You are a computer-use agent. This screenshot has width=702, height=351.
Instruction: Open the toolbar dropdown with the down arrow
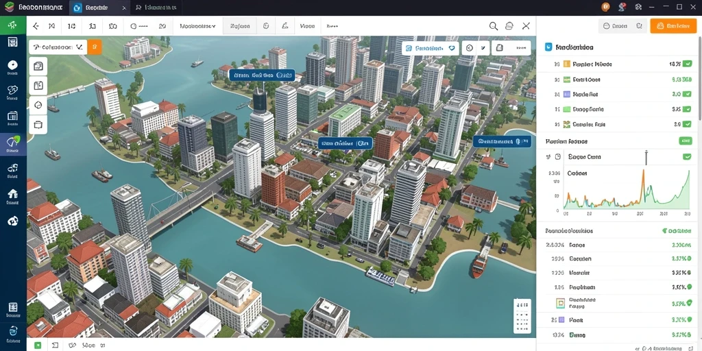(x=197, y=26)
